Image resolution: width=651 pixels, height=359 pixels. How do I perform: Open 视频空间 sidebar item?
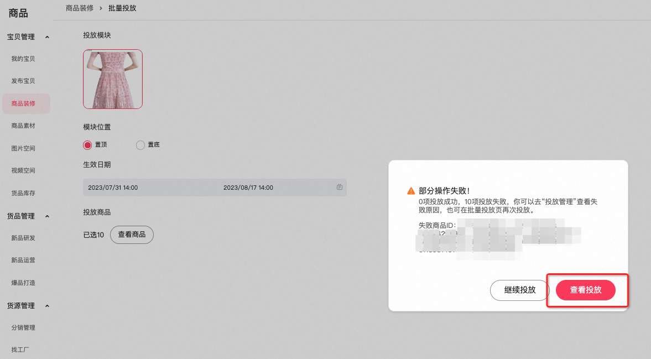tap(23, 170)
